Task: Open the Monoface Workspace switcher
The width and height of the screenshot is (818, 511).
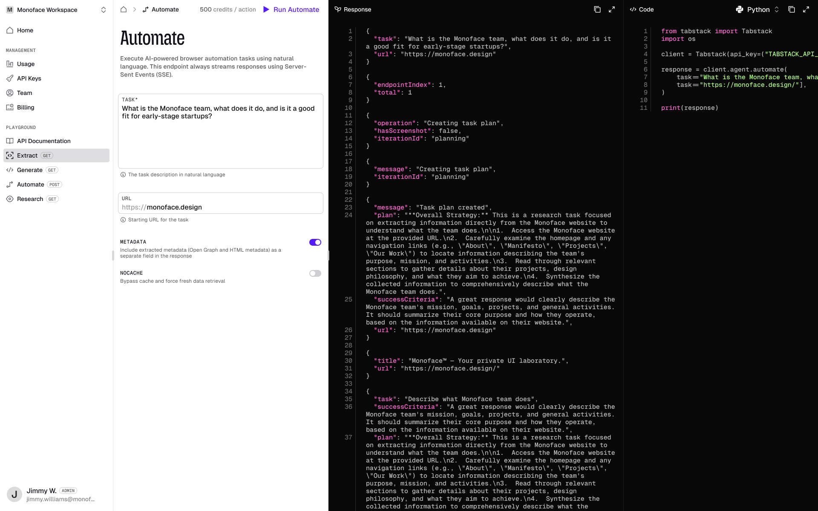Action: coord(56,10)
